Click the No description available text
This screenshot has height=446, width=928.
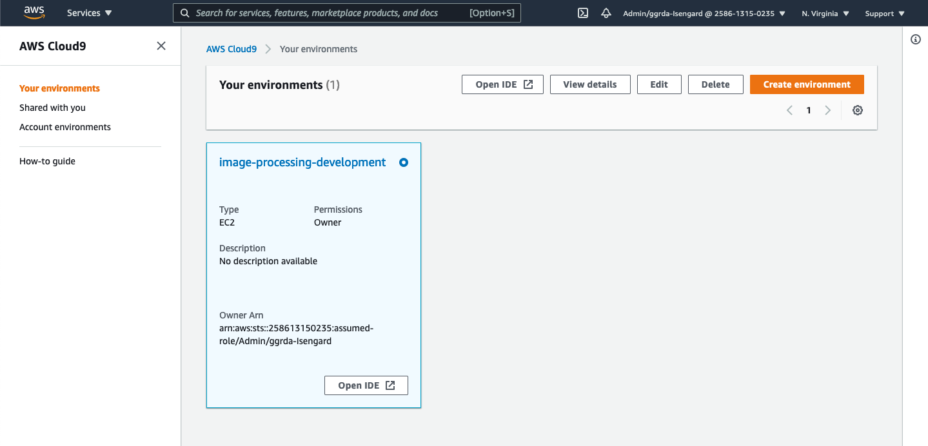268,261
